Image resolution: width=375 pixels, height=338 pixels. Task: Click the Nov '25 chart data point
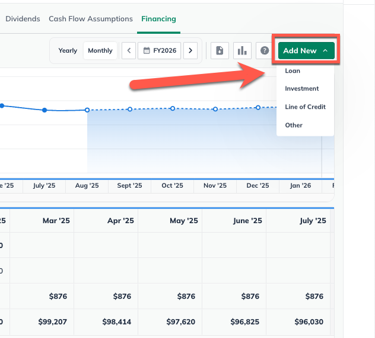[215, 109]
